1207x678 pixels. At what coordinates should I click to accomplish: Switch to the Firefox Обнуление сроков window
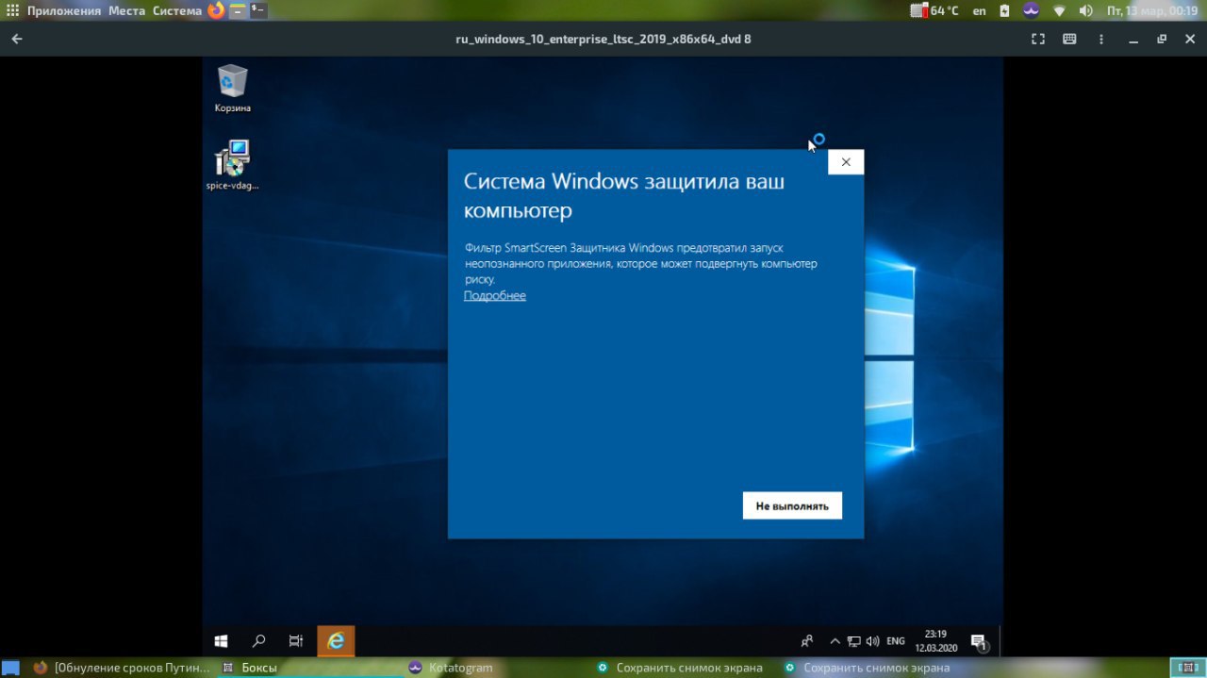pyautogui.click(x=121, y=668)
